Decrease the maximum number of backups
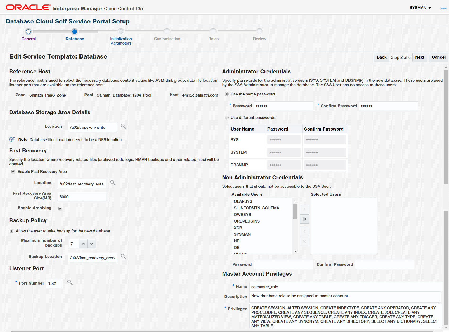The width and height of the screenshot is (449, 332). [x=92, y=244]
